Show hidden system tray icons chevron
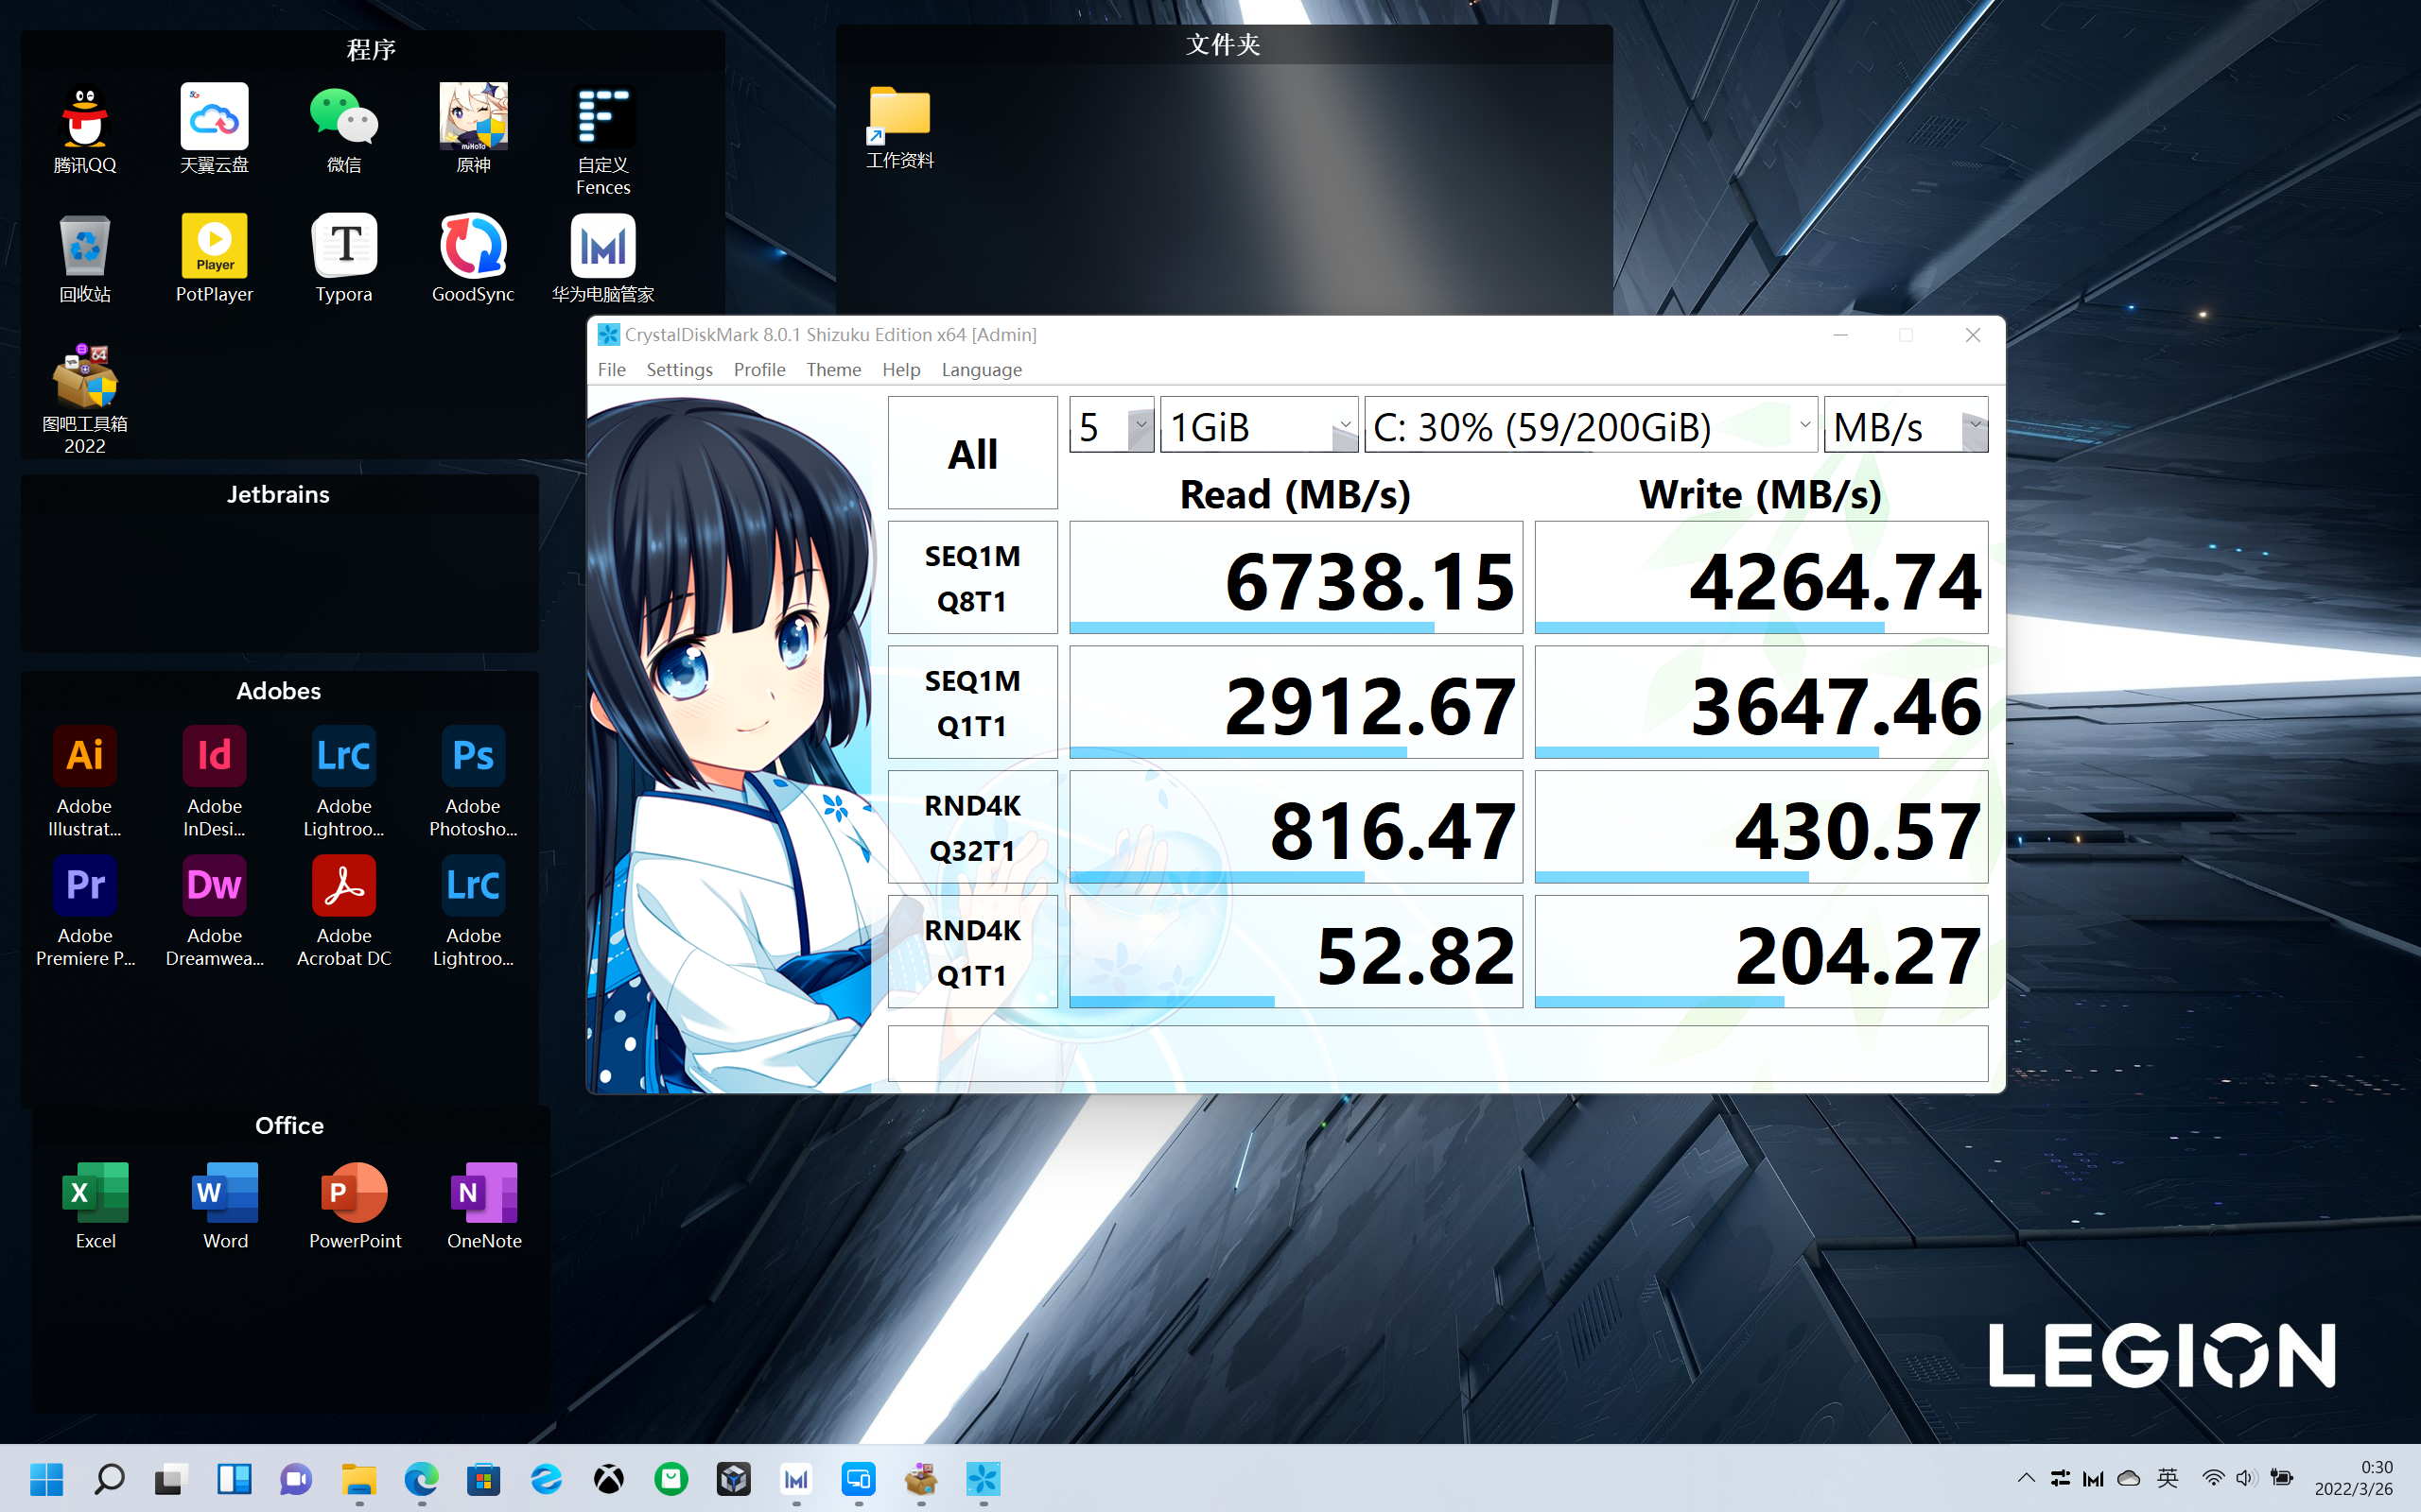2421x1512 pixels. pos(2026,1478)
